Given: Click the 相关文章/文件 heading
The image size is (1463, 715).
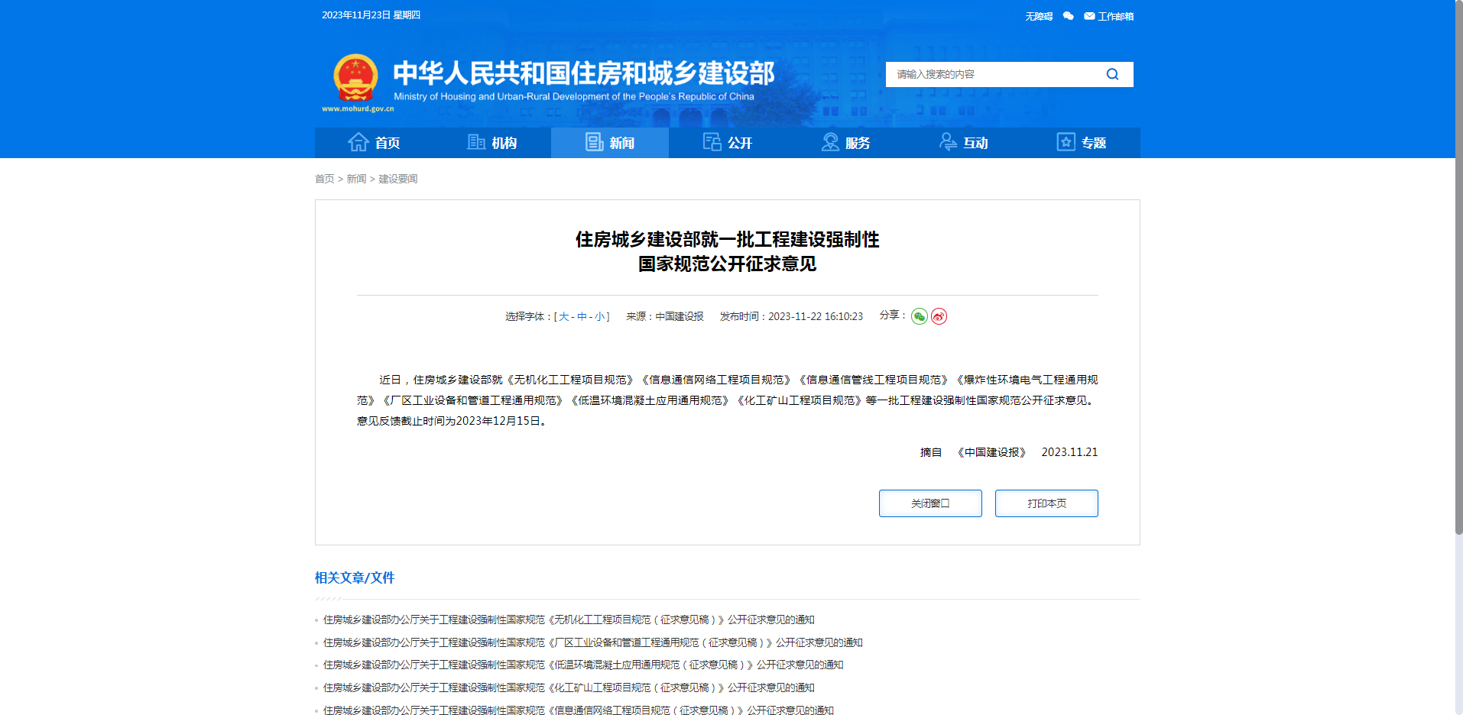Looking at the screenshot, I should pyautogui.click(x=355, y=578).
